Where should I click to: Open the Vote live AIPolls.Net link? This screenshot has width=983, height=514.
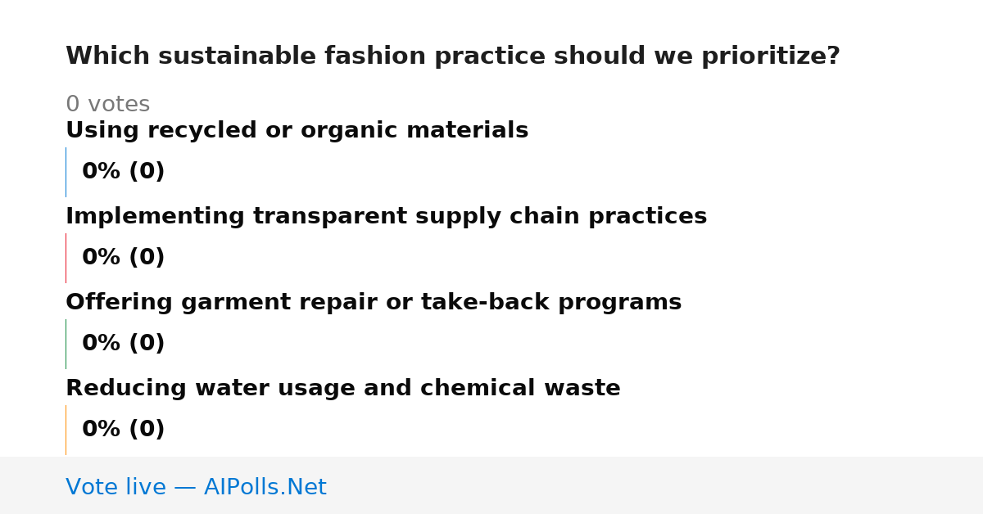click(196, 487)
